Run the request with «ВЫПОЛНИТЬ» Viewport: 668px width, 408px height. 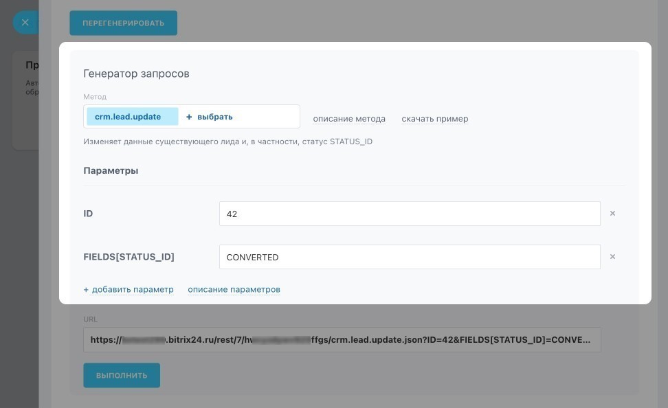[x=122, y=376]
